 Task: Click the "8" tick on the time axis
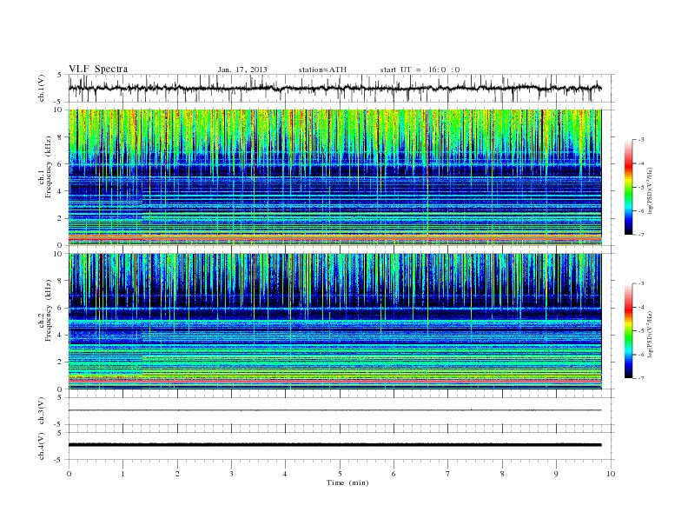coord(502,474)
